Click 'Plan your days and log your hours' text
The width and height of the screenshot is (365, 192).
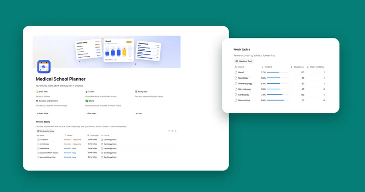pos(149,96)
